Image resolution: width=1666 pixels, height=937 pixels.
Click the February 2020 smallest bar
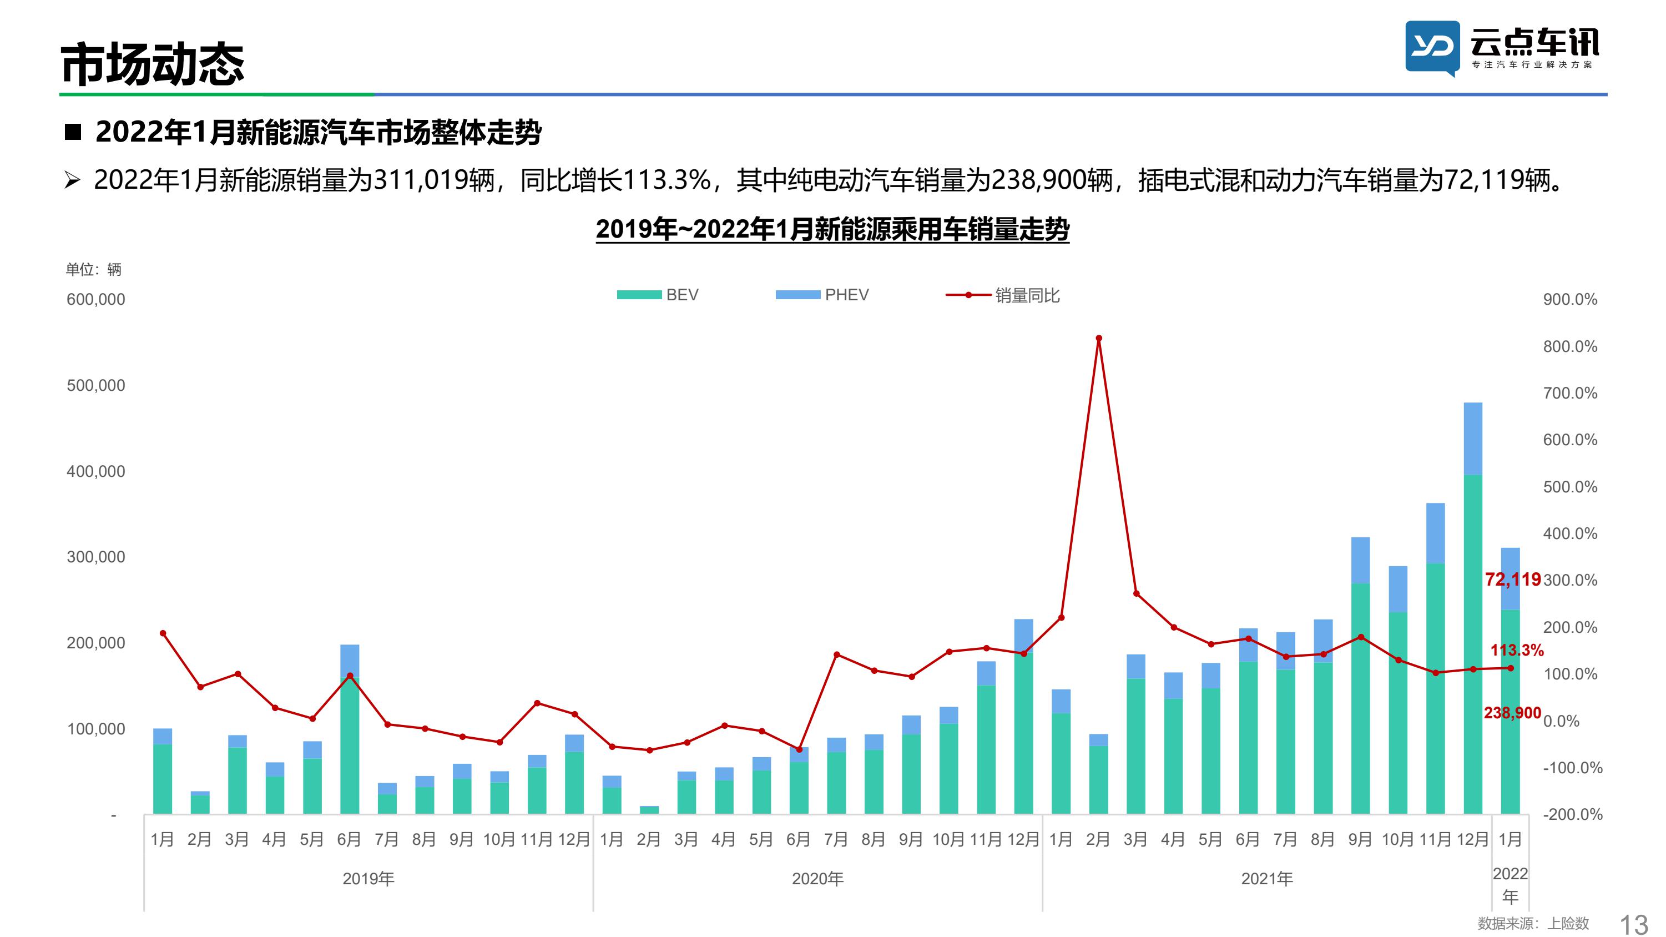click(649, 809)
